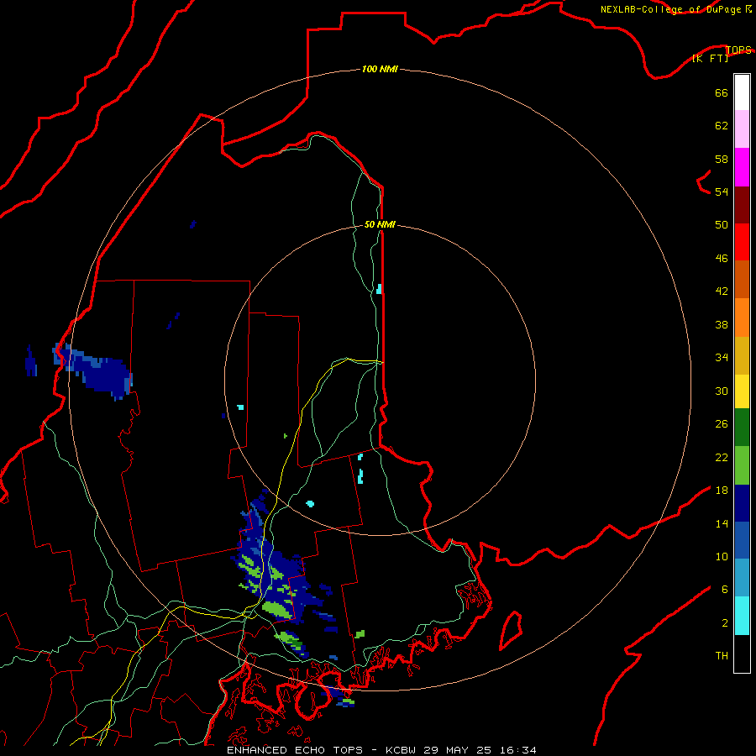Click the 34 legend value

click(722, 357)
